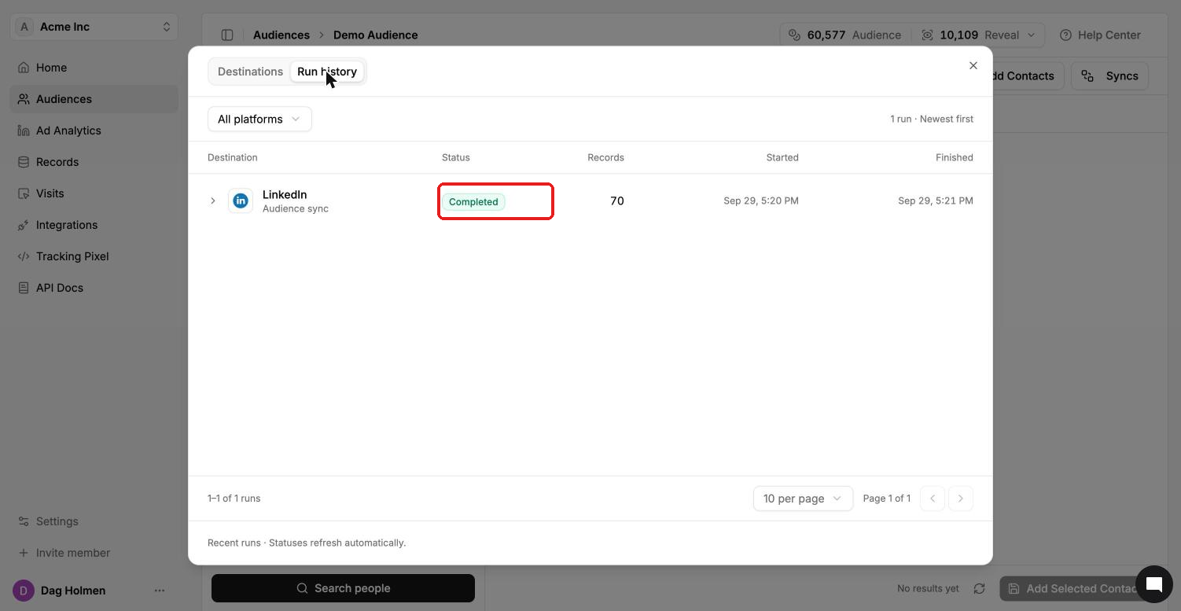
Task: Click the Completed status badge
Action: [473, 201]
